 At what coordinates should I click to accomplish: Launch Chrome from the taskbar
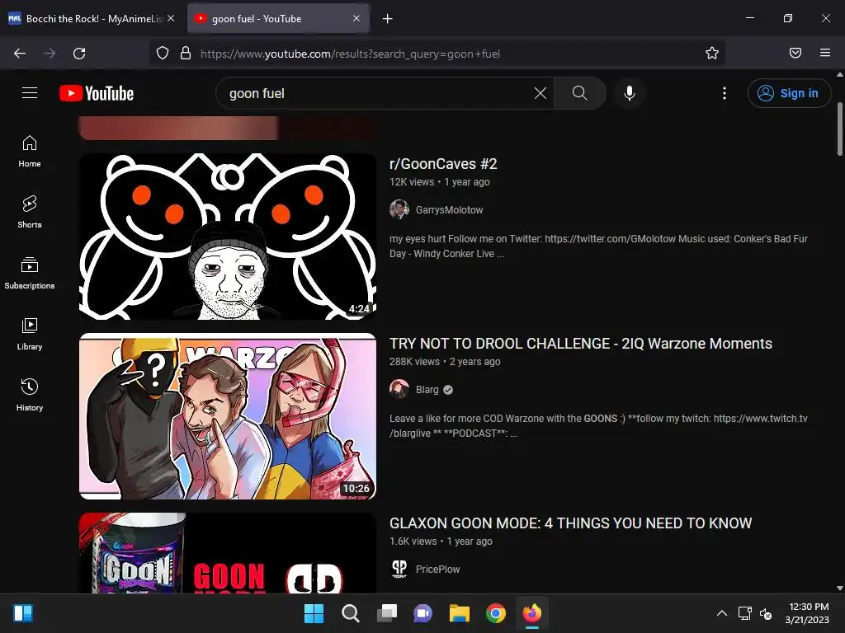pos(496,613)
